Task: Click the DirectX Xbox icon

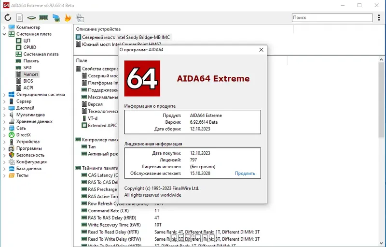Action: pos(12,135)
